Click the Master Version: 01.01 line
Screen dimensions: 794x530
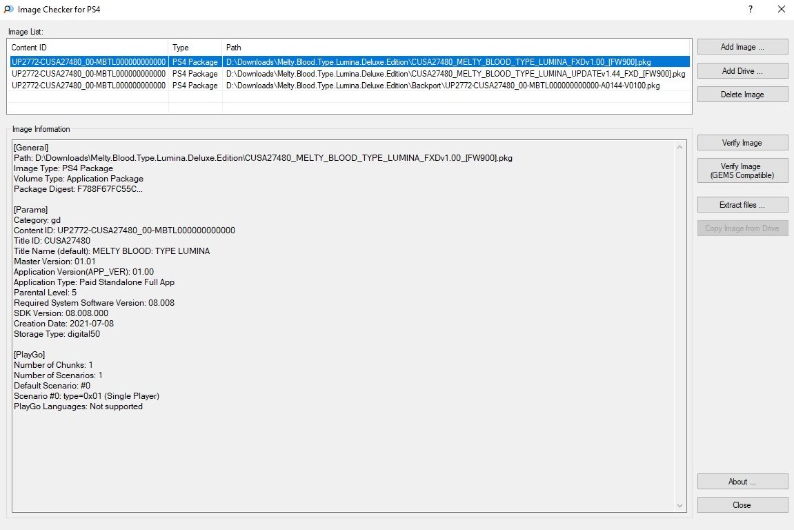(x=54, y=262)
